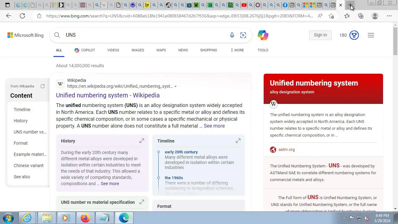Image resolution: width=398 pixels, height=224 pixels.
Task: Open Microsoft Rewards badge icon
Action: pos(354,35)
